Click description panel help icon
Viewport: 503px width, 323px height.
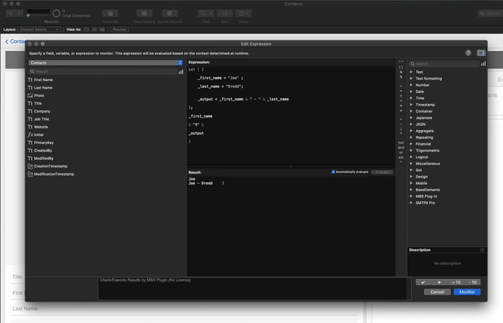[482, 250]
